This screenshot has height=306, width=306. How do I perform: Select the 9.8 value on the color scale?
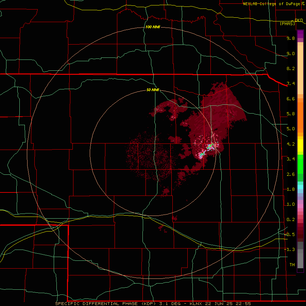(291, 38)
